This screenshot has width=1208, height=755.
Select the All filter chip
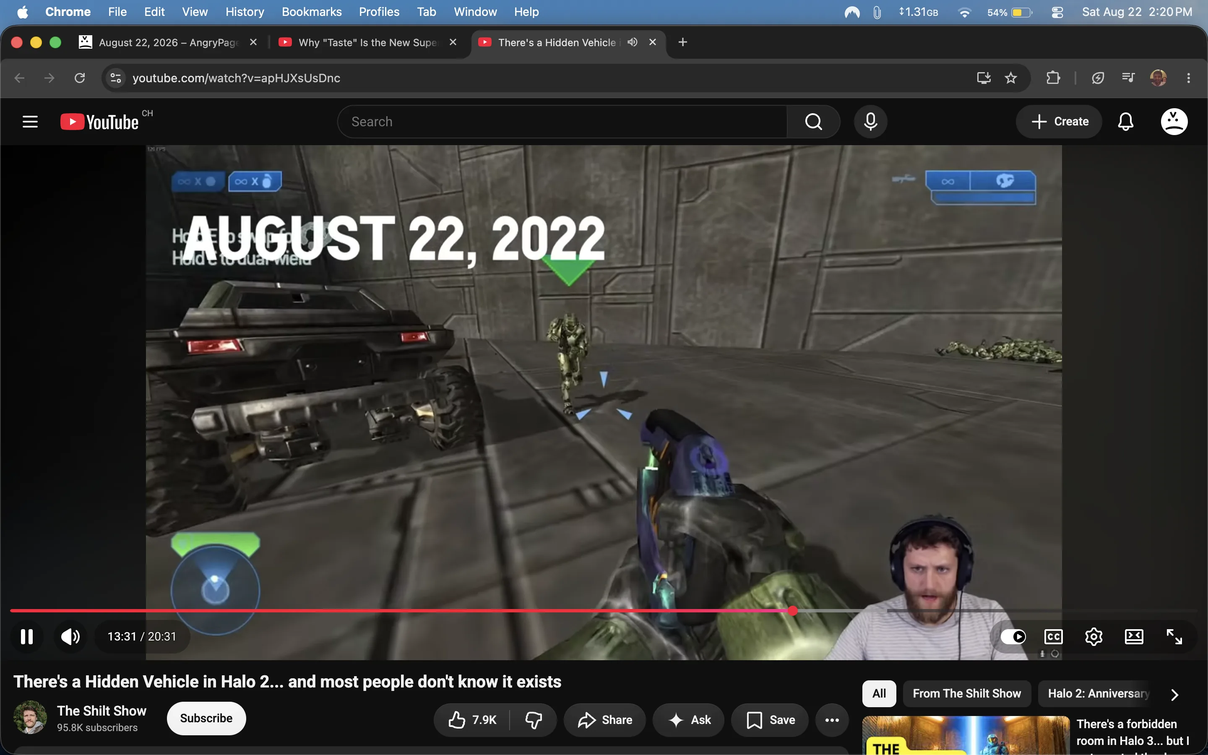coord(879,694)
